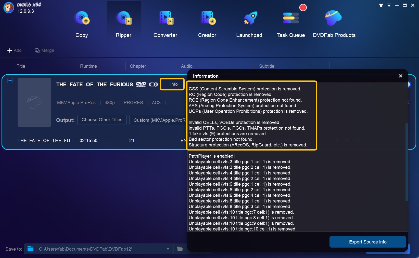Click the 'PathPlayer is enabled!' line
This screenshot has width=419, height=258.
tap(212, 156)
